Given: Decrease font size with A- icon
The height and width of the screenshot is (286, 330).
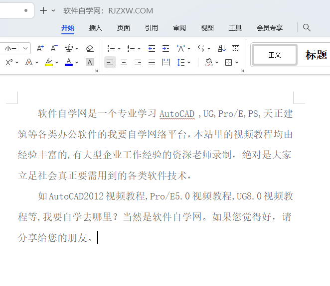Looking at the screenshot, I should click(x=54, y=48).
